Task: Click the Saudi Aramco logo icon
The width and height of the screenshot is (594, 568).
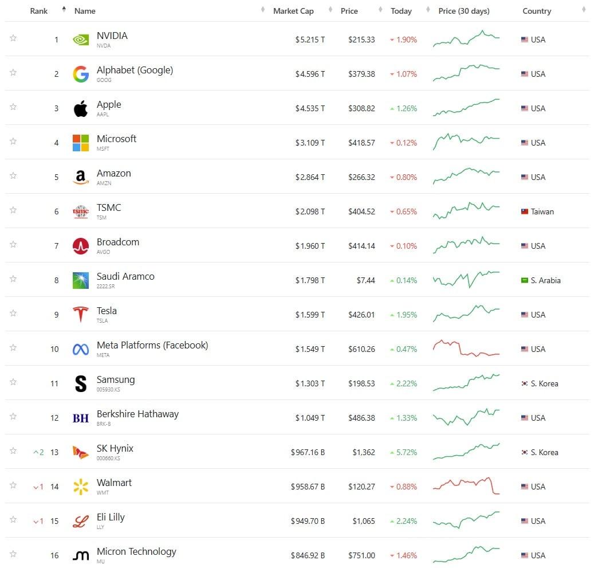Action: 81,281
